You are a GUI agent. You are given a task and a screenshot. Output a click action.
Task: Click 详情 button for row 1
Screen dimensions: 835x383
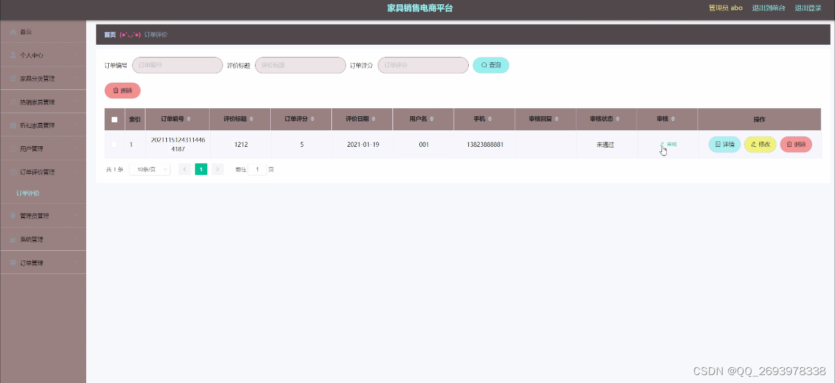coord(724,144)
